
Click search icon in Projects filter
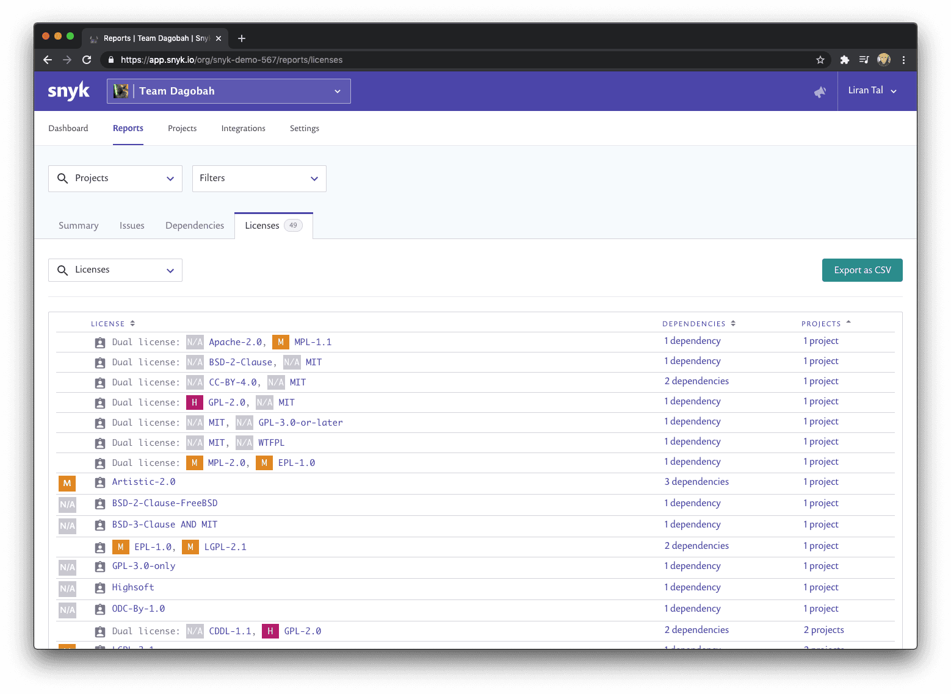click(62, 178)
